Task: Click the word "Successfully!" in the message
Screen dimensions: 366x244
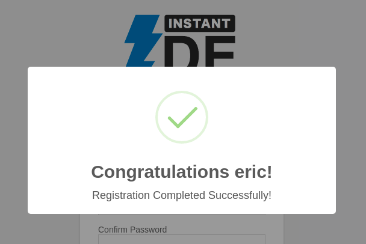Action: pos(240,195)
